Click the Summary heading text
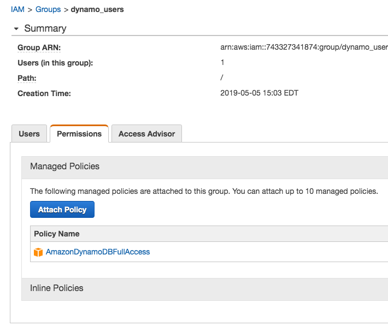388x326 pixels. point(45,28)
